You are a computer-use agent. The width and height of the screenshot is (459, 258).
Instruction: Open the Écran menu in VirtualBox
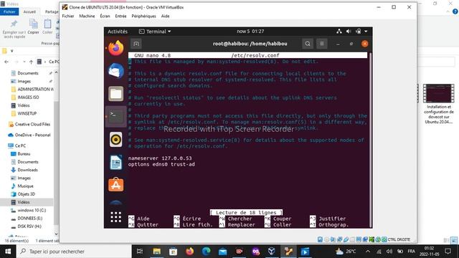click(x=105, y=16)
